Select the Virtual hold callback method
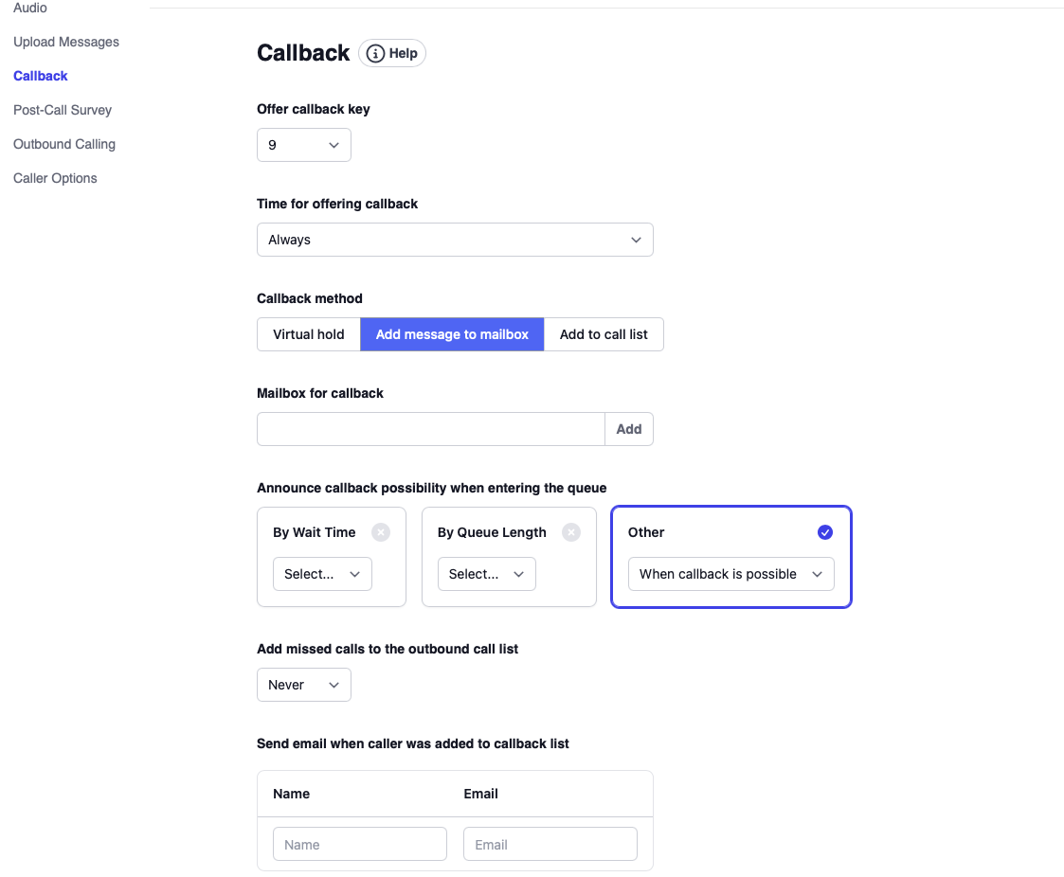1064x877 pixels. [x=309, y=334]
